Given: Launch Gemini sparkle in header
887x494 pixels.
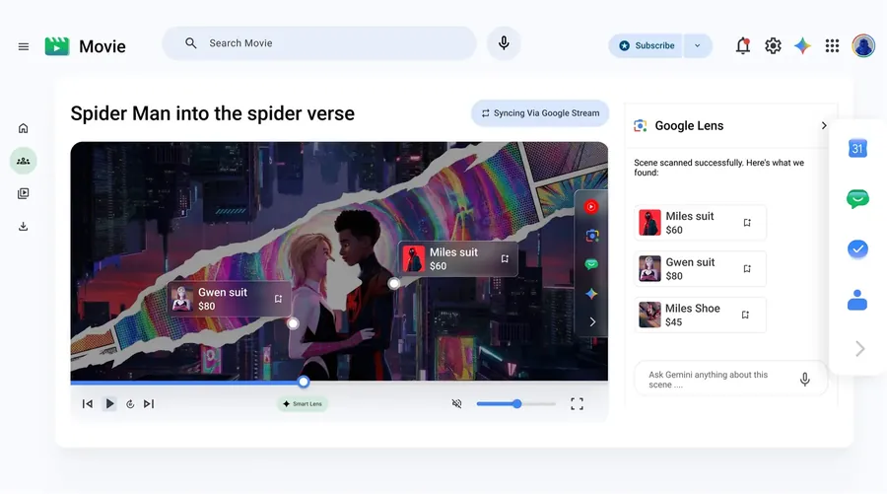Looking at the screenshot, I should click(x=802, y=45).
